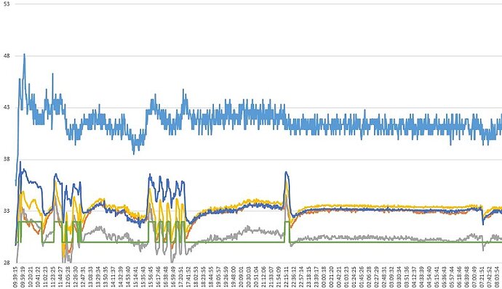The height and width of the screenshot is (289, 502).
Task: Click the y-axis label 43
Action: (x=7, y=107)
